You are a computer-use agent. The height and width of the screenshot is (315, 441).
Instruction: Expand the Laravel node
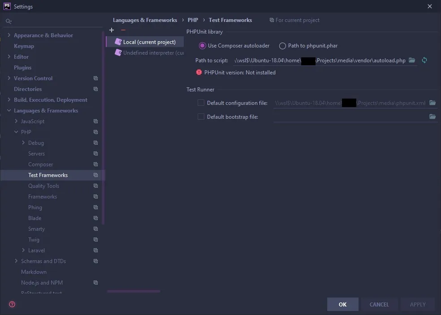pos(23,250)
